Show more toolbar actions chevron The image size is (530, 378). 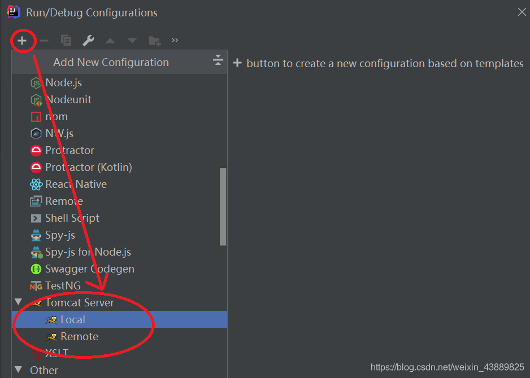pyautogui.click(x=175, y=41)
